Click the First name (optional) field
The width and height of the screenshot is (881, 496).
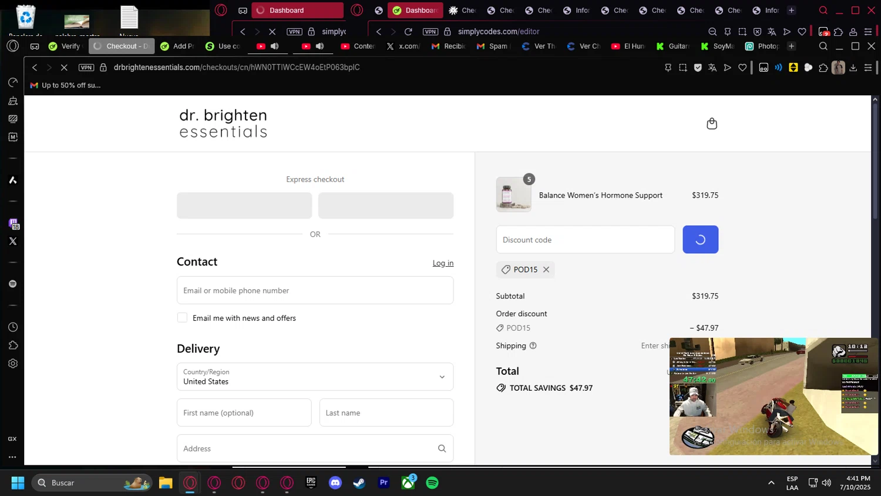coord(244,413)
